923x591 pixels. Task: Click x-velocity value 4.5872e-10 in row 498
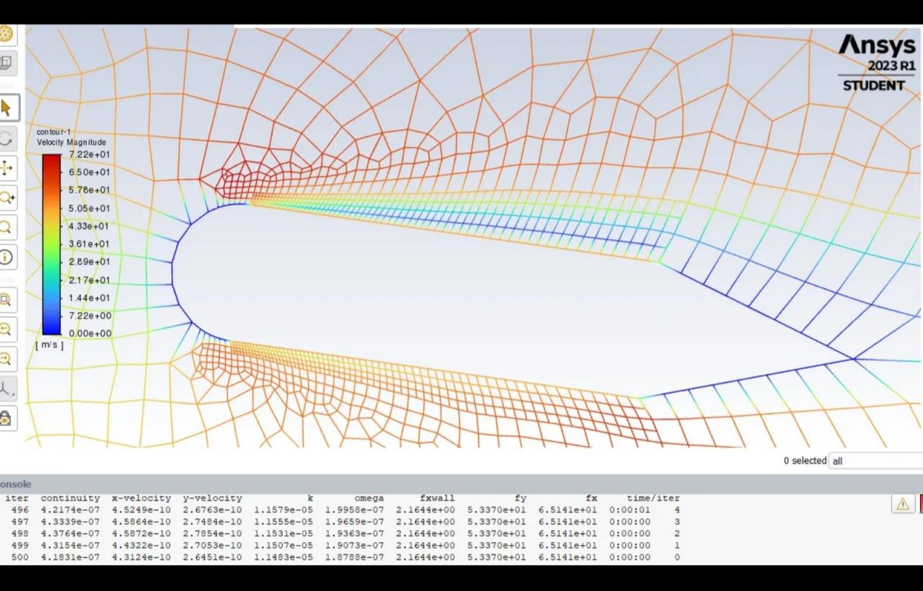(x=141, y=534)
